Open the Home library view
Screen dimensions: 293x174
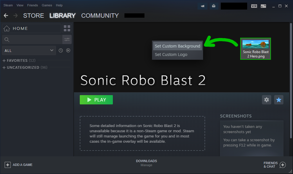(x=32, y=28)
